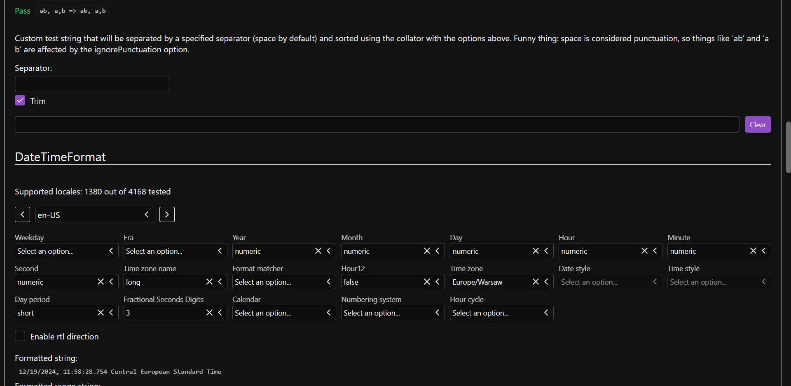Clear the Europe/Warsaw time zone value
This screenshot has width=791, height=386.
point(536,282)
